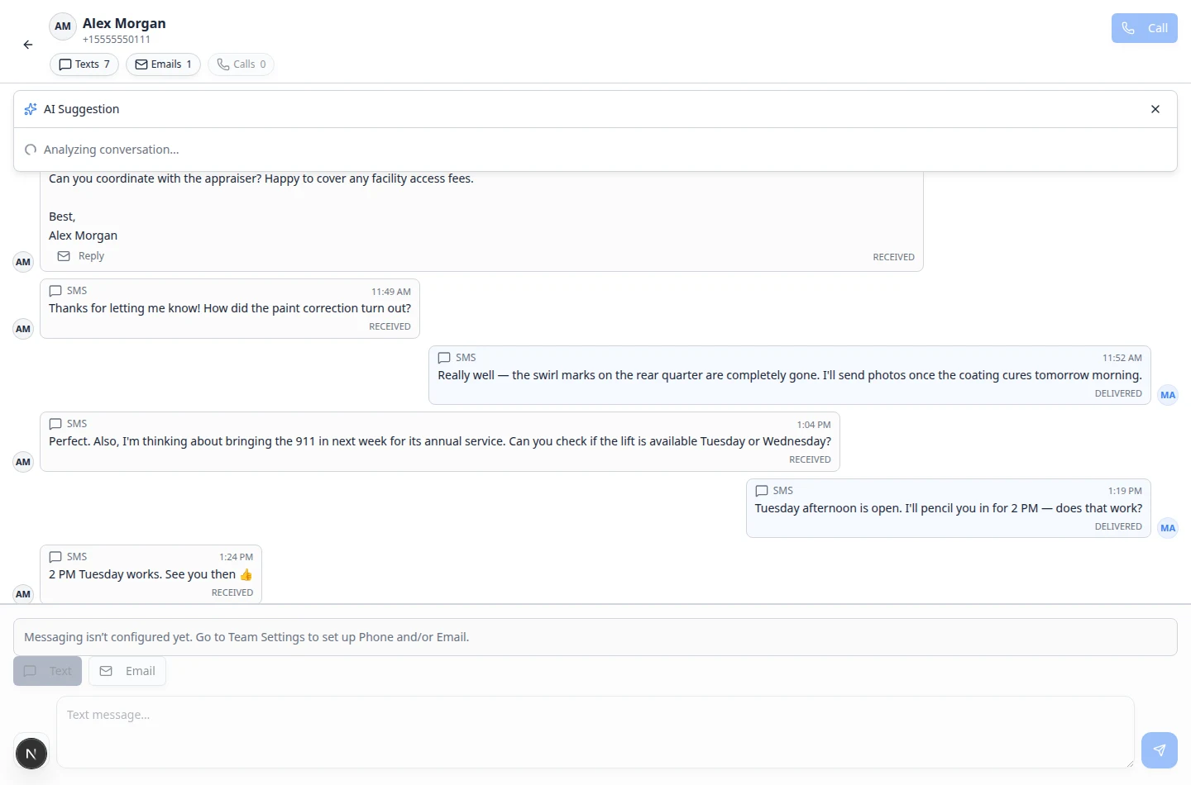
Task: Click 'Can you coordinate with the appraiser' email text
Action: tap(261, 178)
